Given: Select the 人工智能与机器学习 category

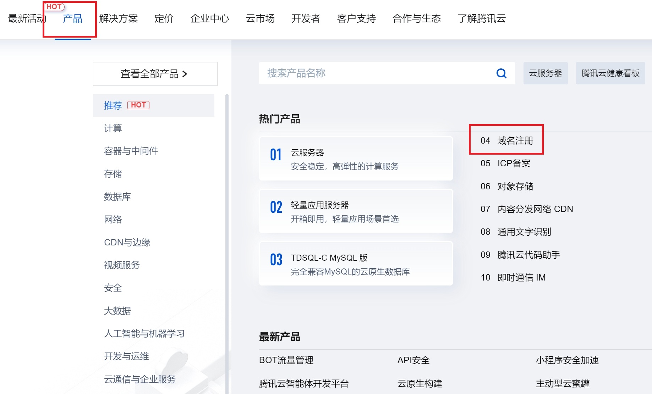Looking at the screenshot, I should click(144, 333).
